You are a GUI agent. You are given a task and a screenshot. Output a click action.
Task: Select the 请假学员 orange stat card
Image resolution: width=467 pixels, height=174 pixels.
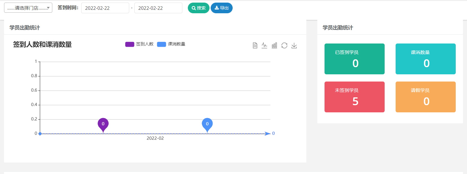coord(425,97)
